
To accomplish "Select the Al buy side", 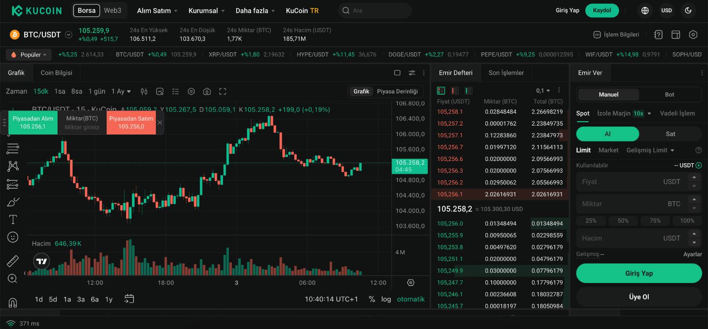I will [608, 134].
